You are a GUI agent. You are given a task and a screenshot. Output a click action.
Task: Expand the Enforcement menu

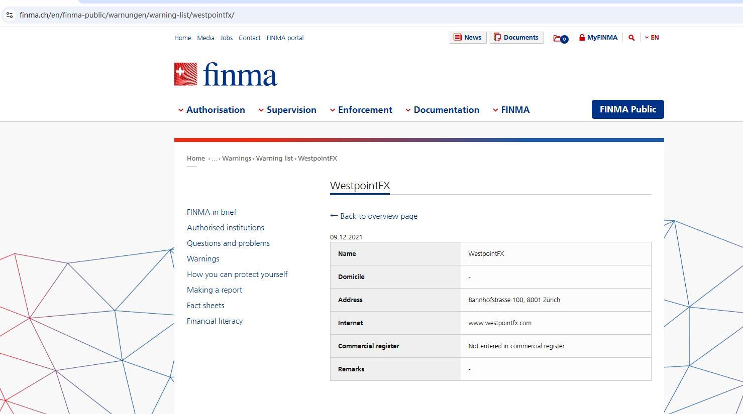[361, 110]
